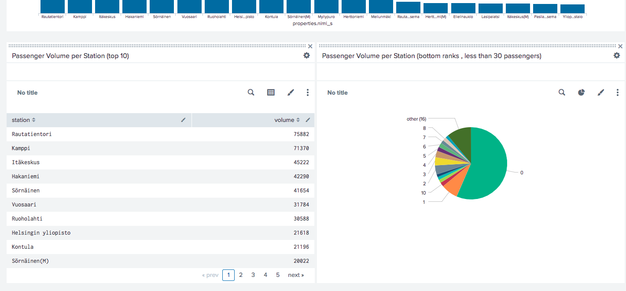Open the three-dot menu on the table panel
This screenshot has height=291, width=626.
click(x=308, y=92)
